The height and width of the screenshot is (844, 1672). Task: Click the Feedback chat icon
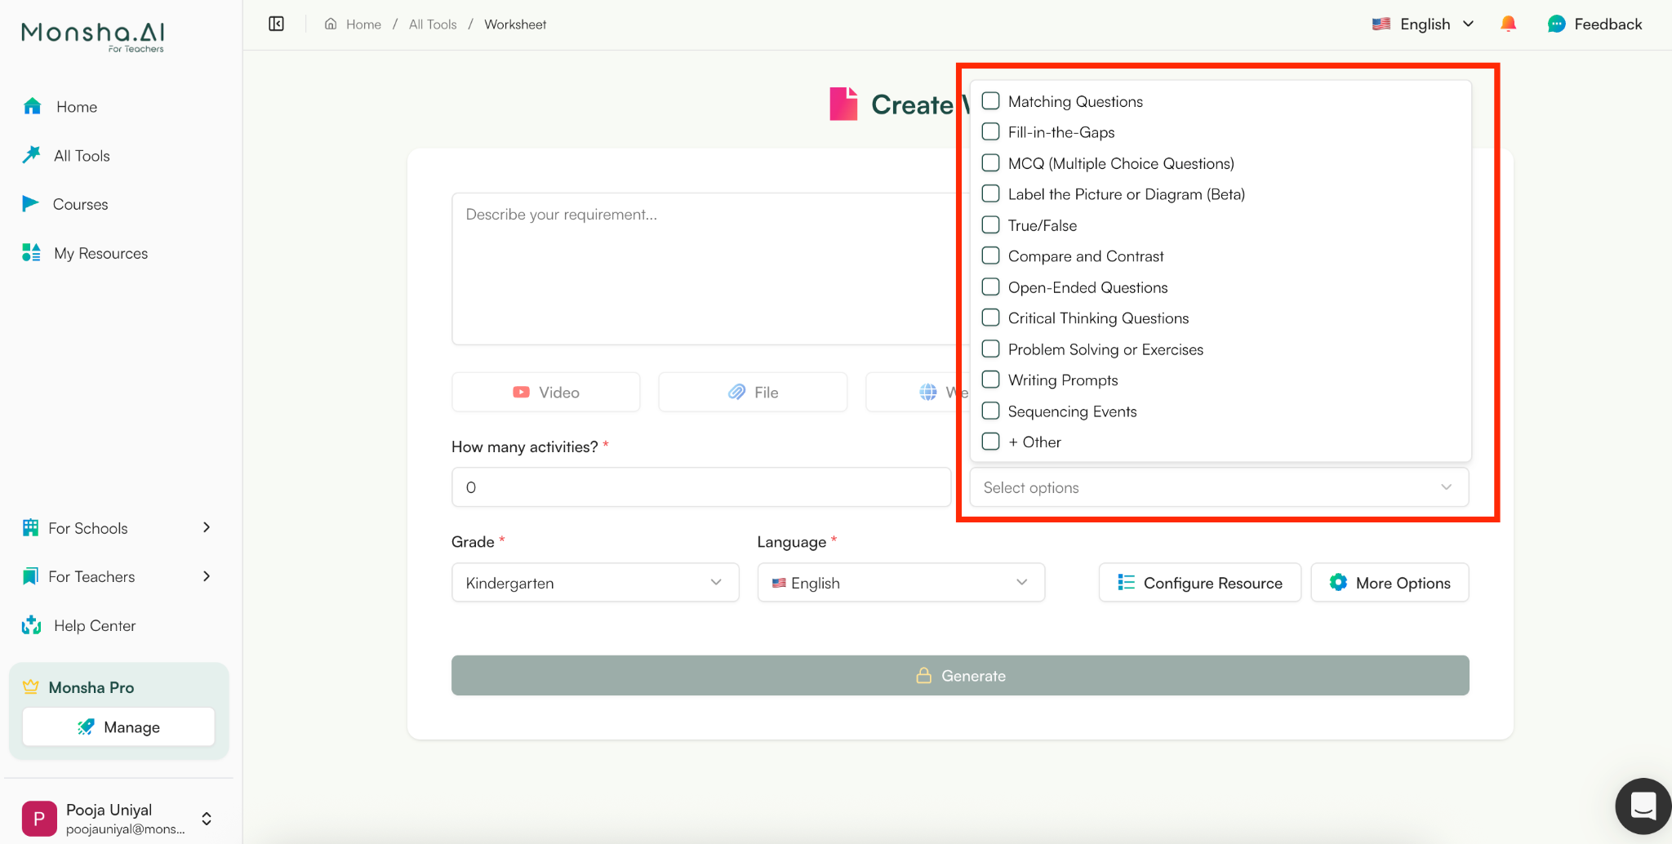pos(1557,24)
